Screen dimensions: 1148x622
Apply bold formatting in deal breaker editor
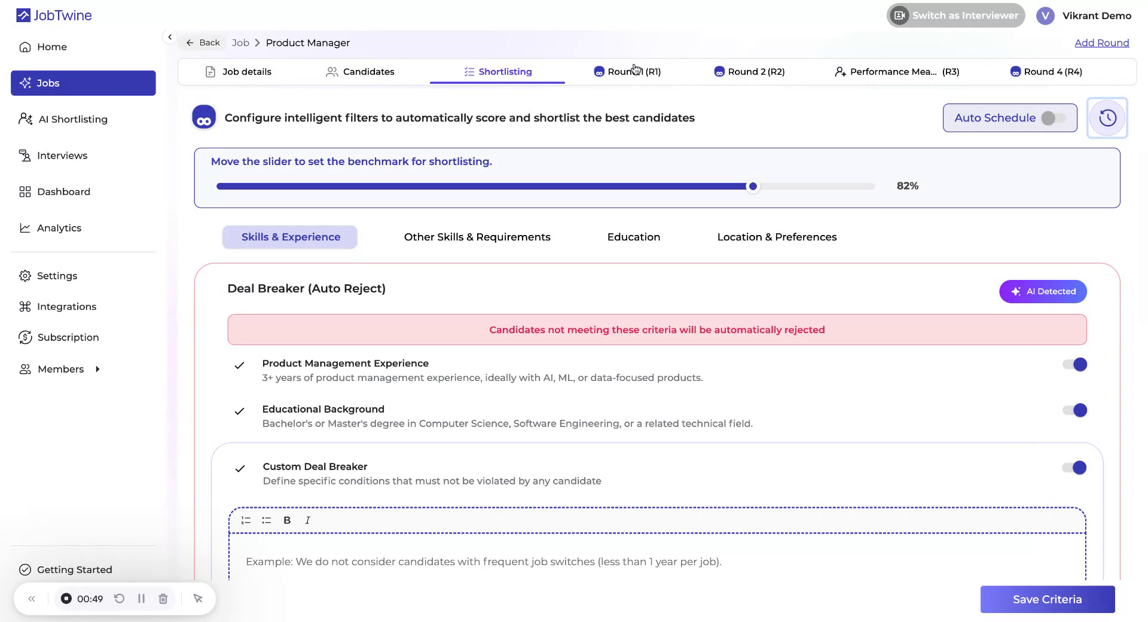point(287,520)
